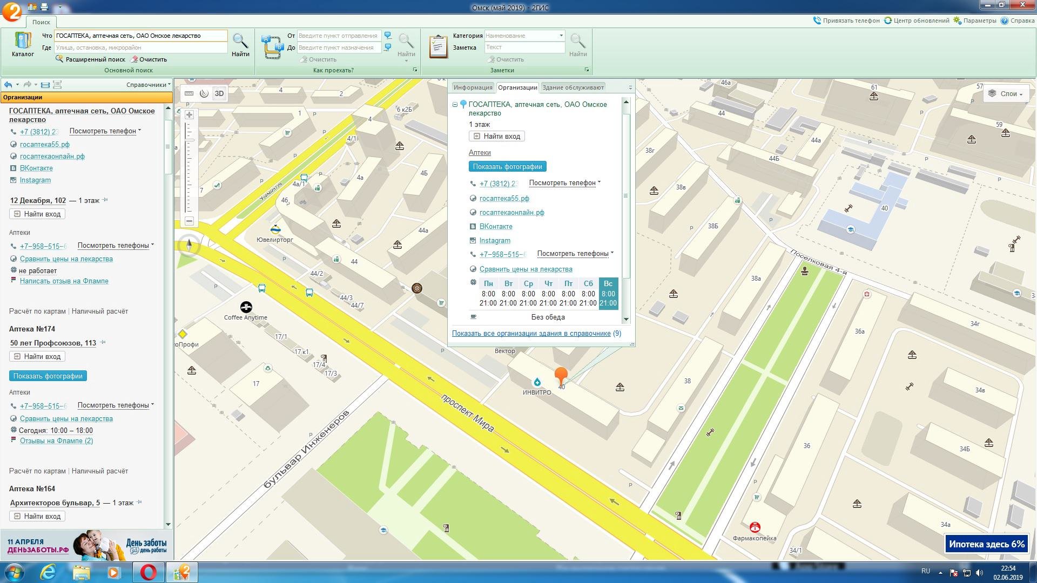Click Очистить in the main search group
The width and height of the screenshot is (1037, 583).
[149, 59]
